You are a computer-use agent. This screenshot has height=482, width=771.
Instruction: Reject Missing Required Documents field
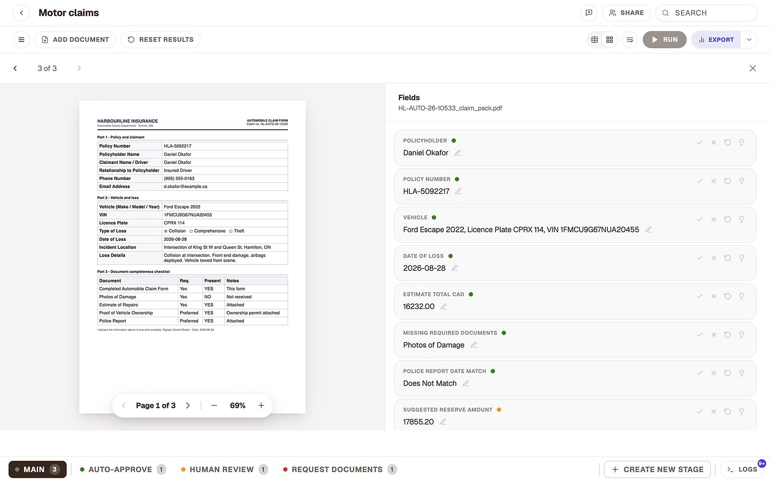coord(714,335)
